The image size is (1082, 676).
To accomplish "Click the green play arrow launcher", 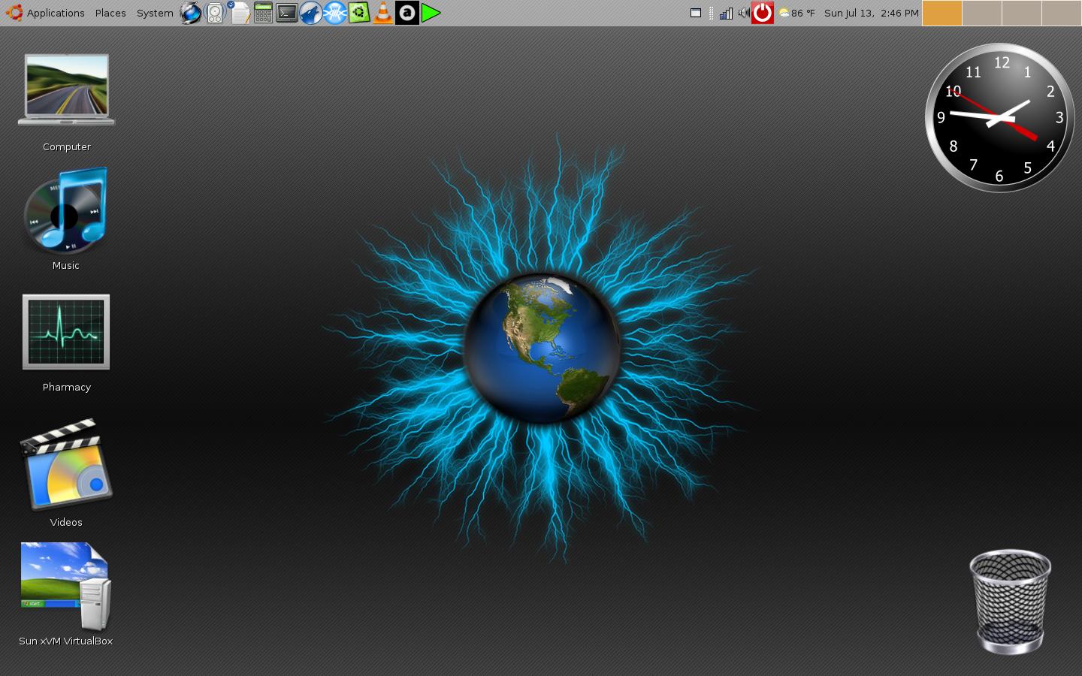I will click(431, 13).
